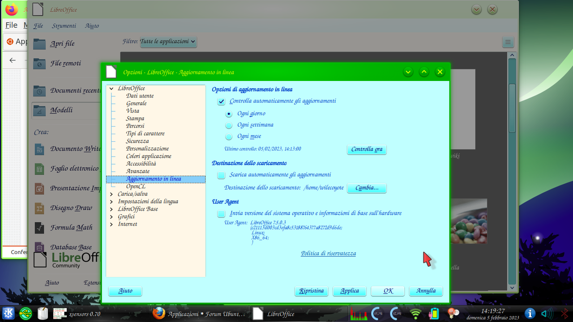573x322 pixels.
Task: Enable Invia versione del sistema operativo checkbox
Action: click(221, 214)
